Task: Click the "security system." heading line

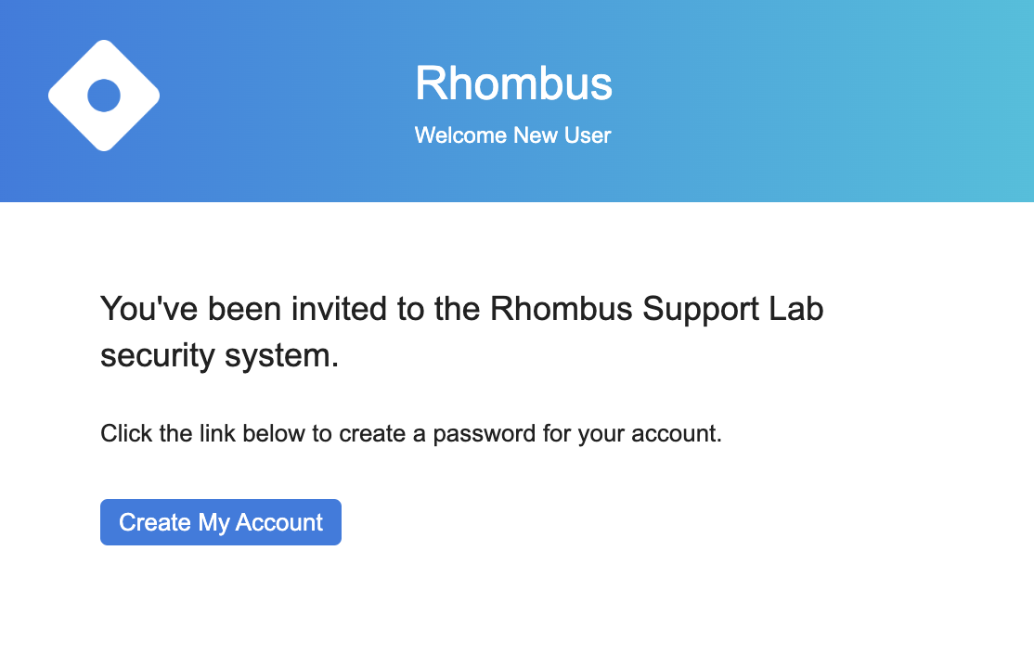Action: click(x=220, y=355)
